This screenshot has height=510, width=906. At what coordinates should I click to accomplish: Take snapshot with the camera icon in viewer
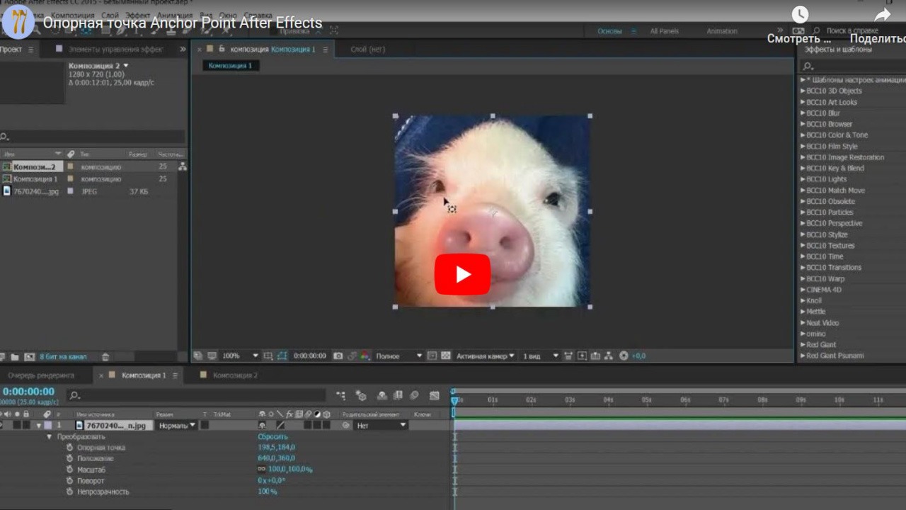coord(338,356)
